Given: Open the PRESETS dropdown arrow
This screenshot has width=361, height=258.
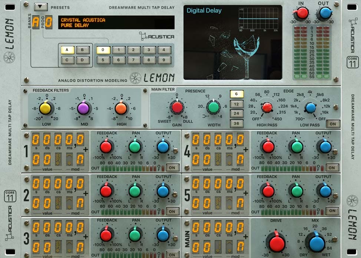Looking at the screenshot, I should 41,7.
